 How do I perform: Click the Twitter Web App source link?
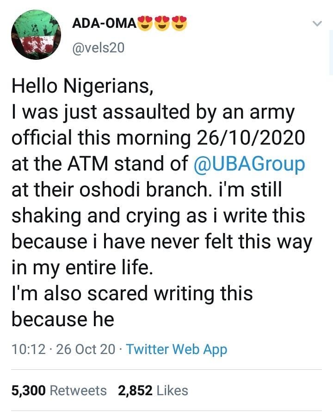tap(177, 349)
